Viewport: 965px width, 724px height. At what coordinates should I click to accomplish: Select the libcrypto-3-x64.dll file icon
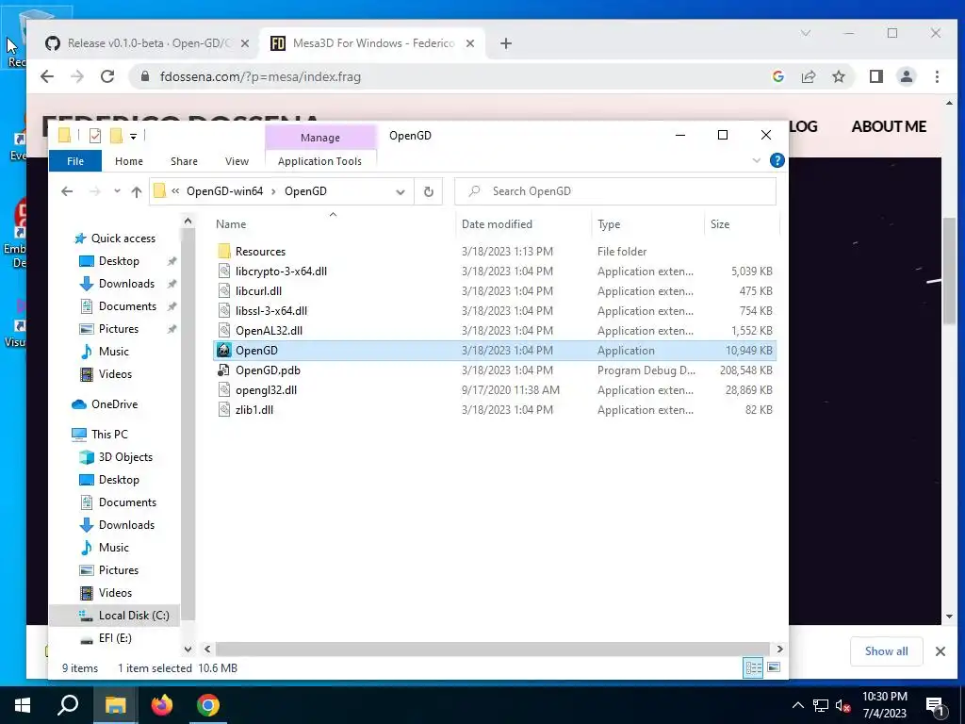click(x=224, y=271)
